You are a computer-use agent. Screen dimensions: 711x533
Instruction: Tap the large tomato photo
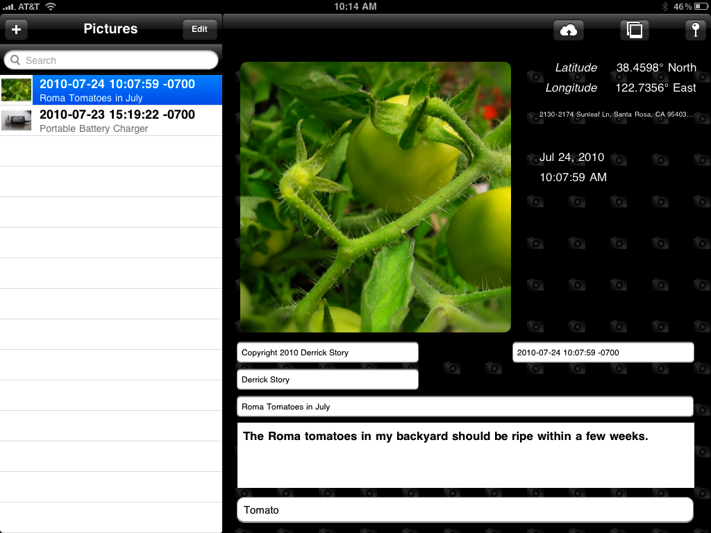point(375,197)
